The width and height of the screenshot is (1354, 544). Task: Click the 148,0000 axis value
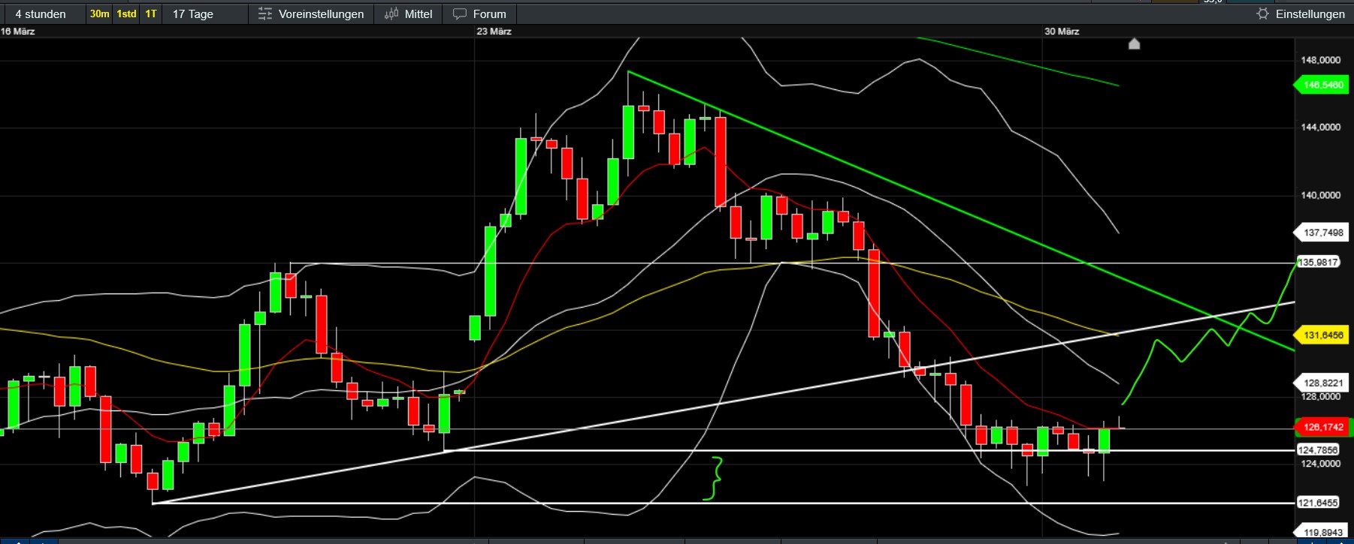click(x=1321, y=60)
